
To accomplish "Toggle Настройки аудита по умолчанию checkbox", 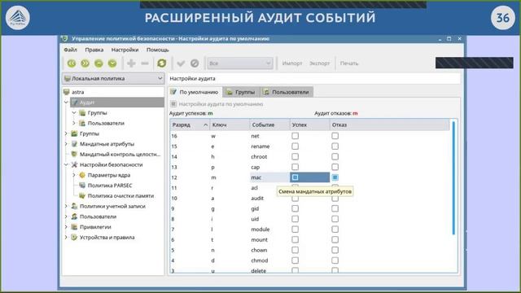I will pos(173,104).
